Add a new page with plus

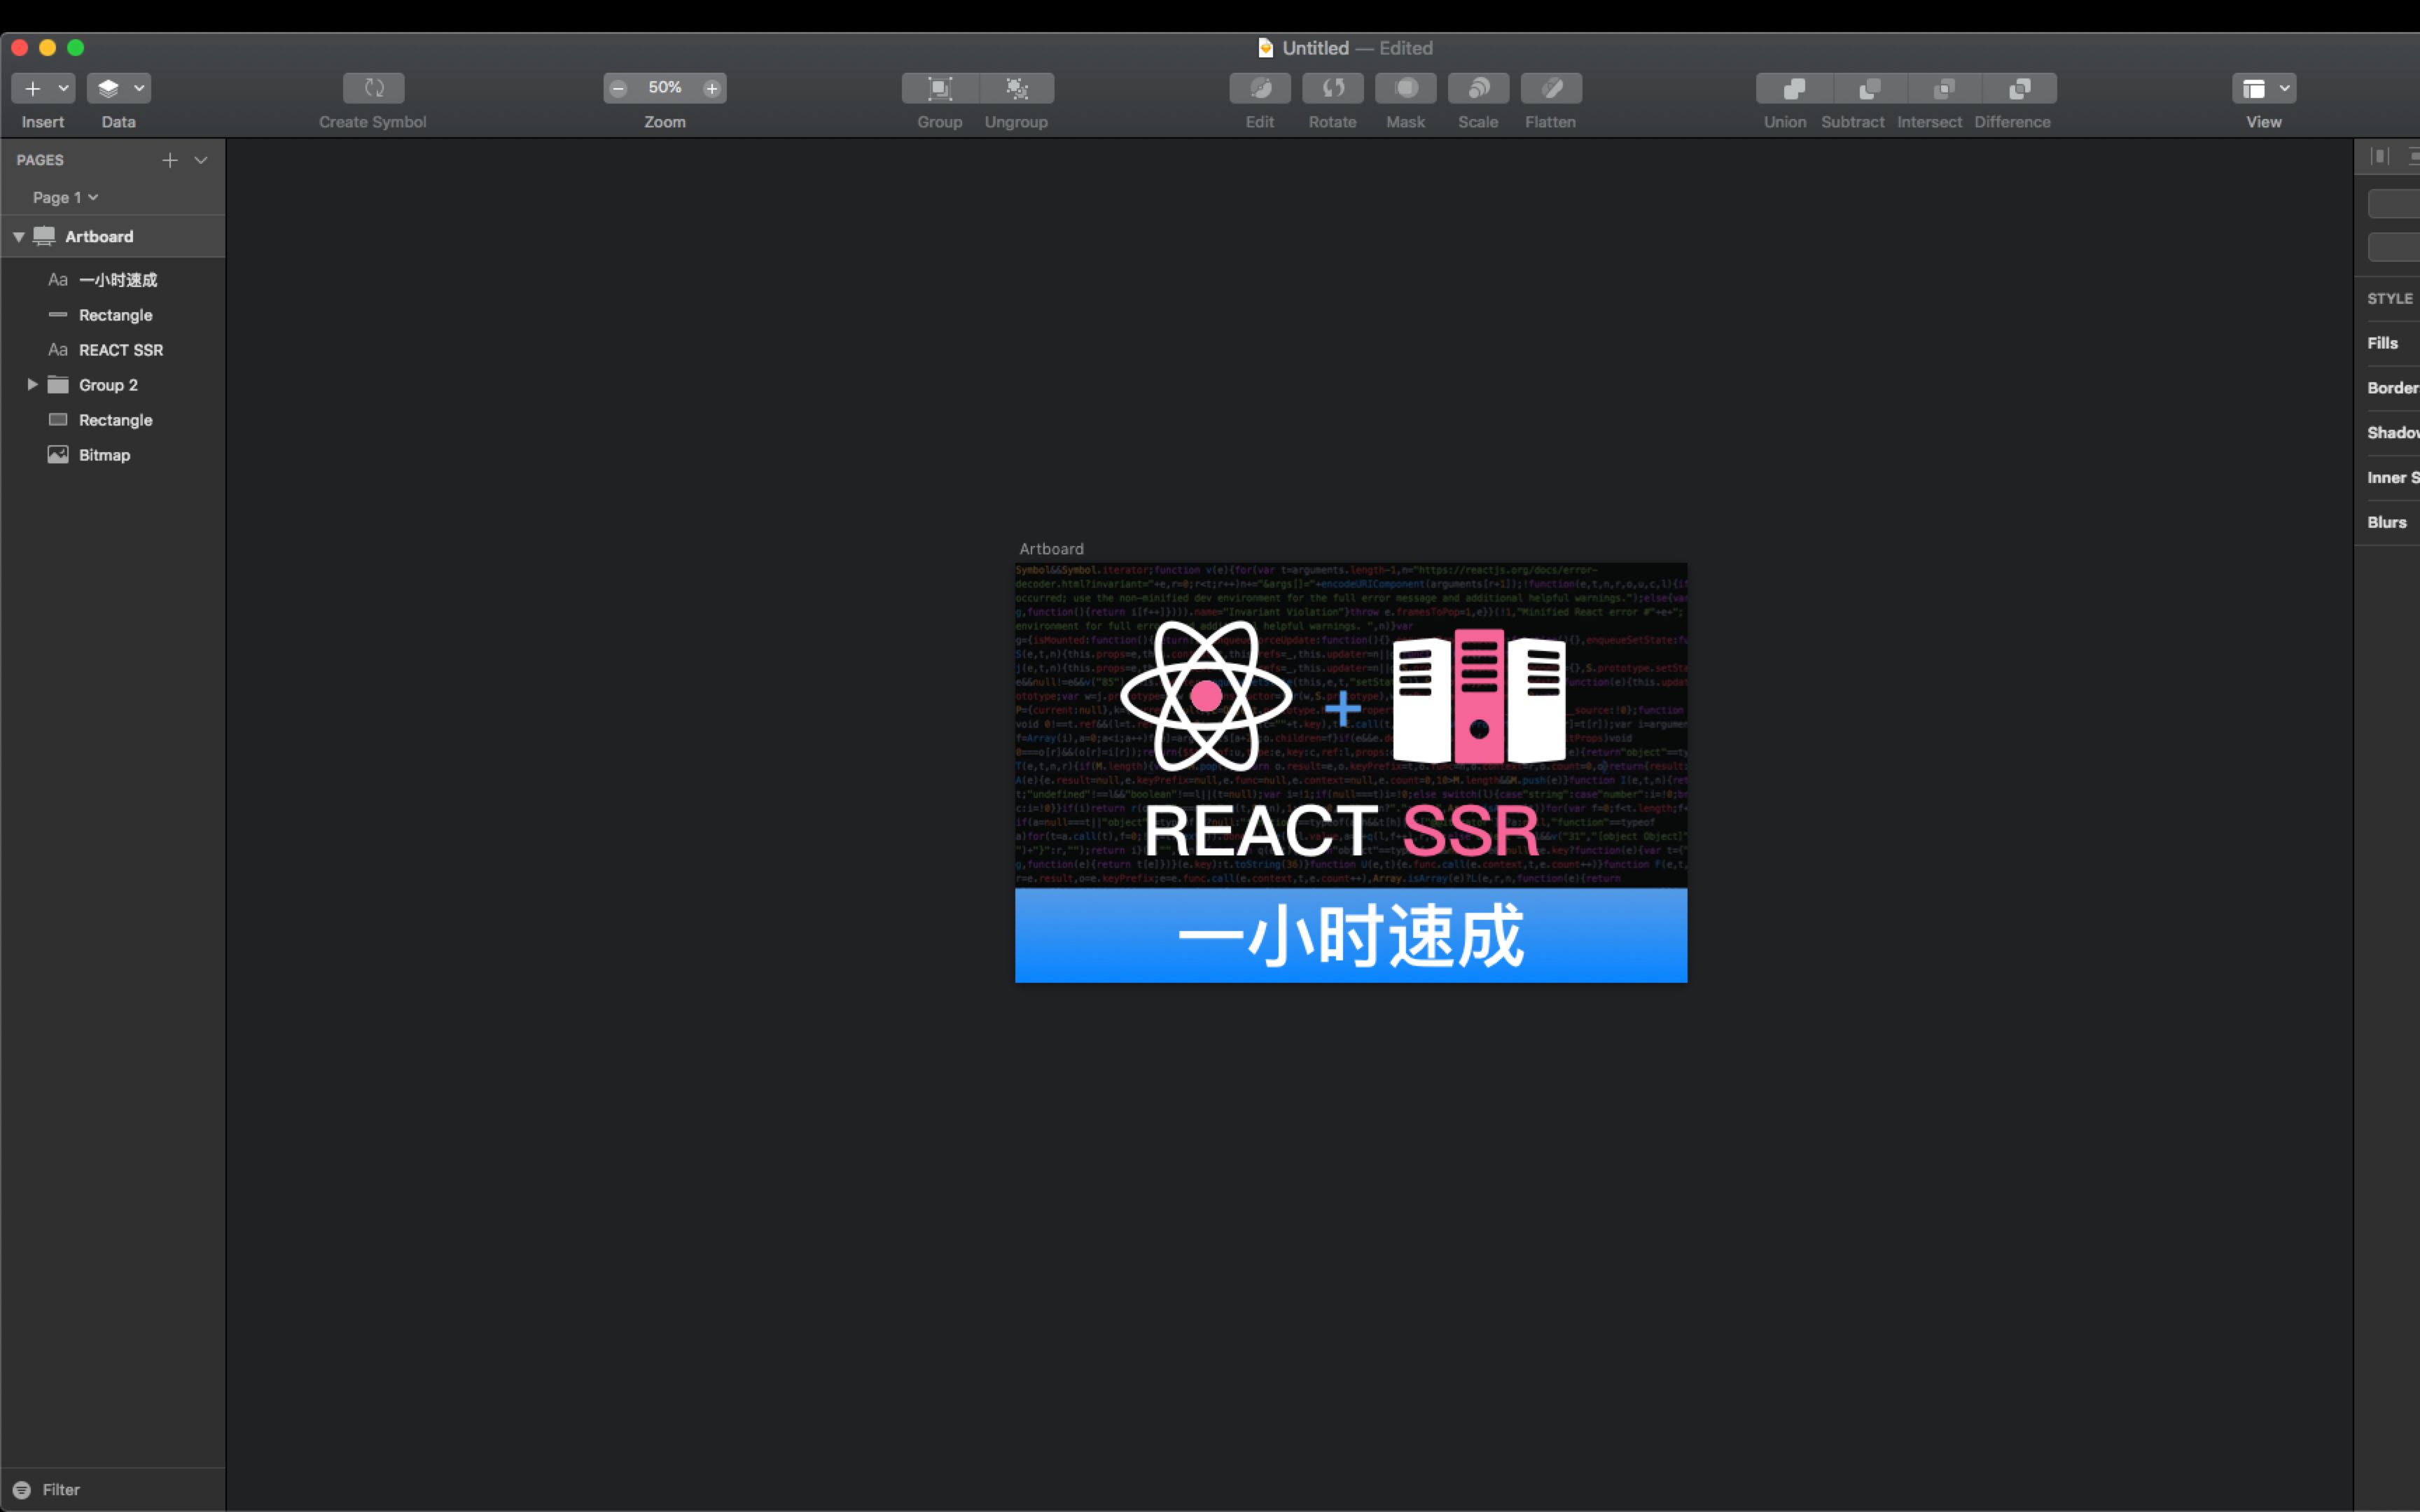coord(170,160)
